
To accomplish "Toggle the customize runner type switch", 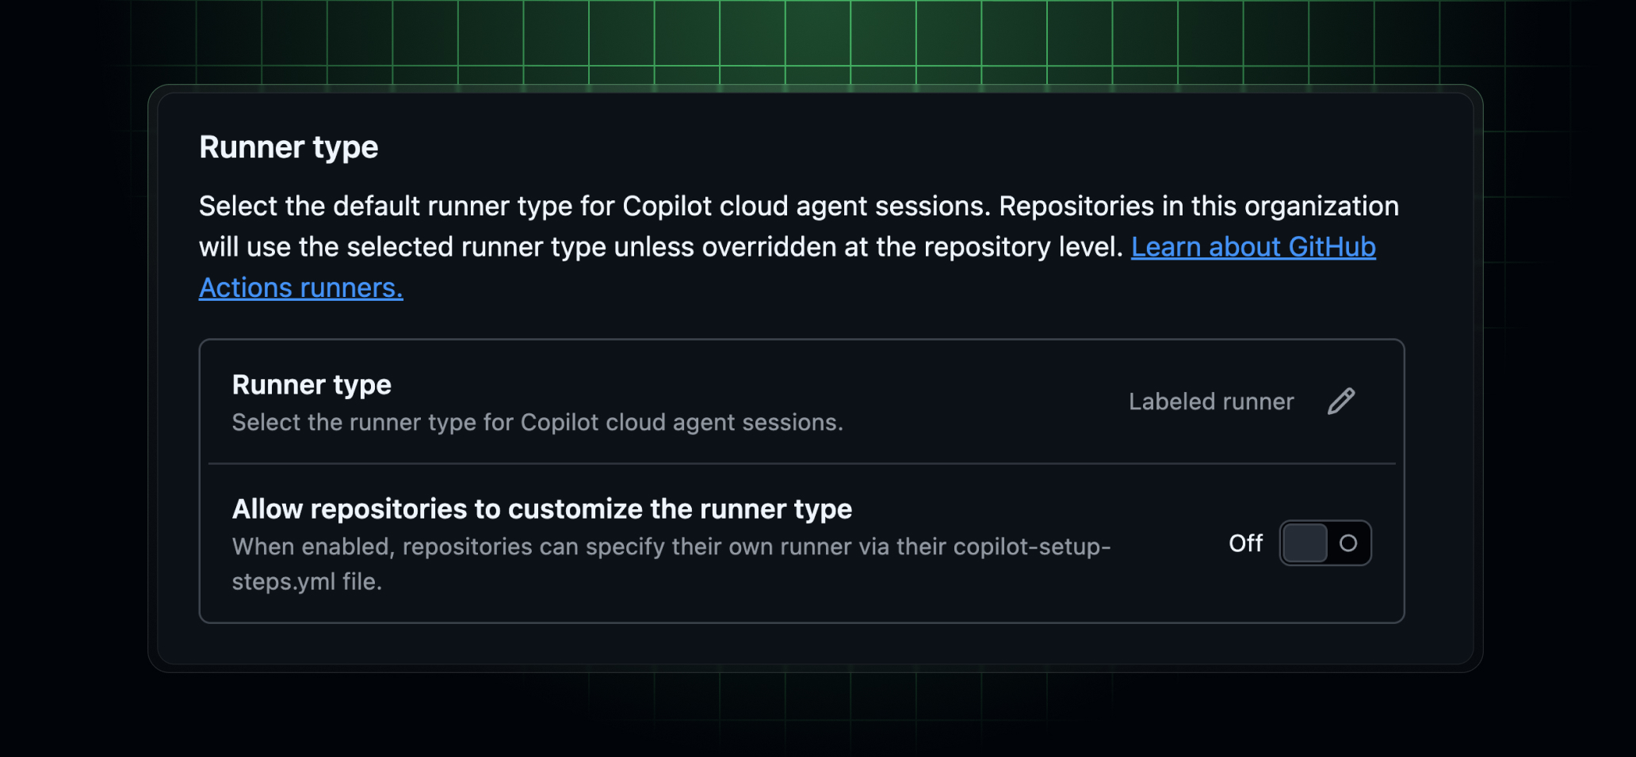I will coord(1325,543).
